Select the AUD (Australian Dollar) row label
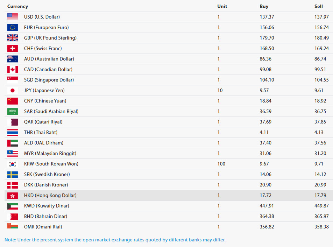The image size is (333, 247). click(49, 59)
